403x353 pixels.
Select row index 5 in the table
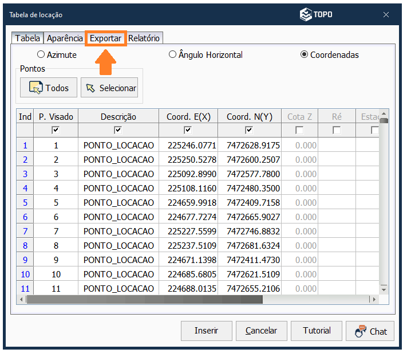coord(25,202)
